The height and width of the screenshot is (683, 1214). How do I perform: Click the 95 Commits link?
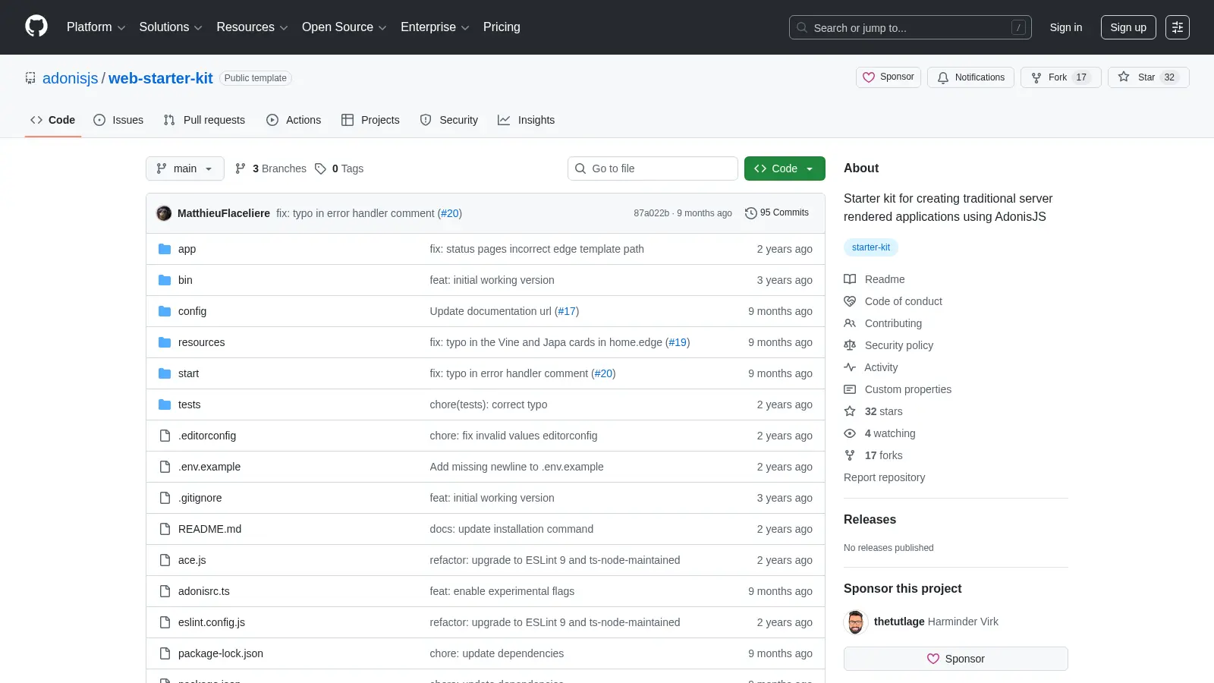coord(777,213)
